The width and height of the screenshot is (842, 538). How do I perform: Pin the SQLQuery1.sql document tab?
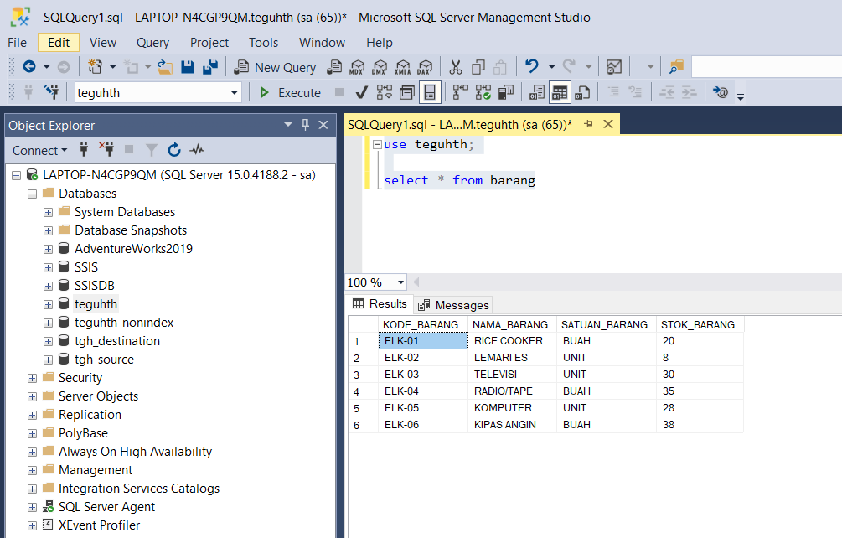coord(588,124)
